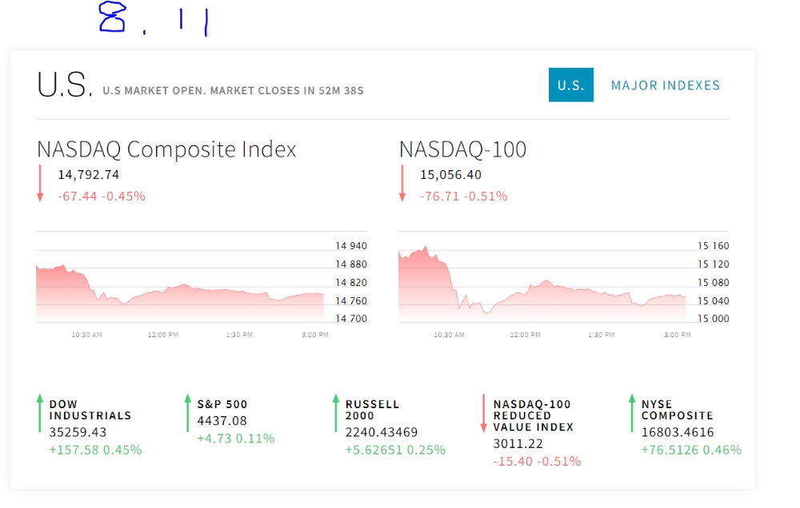Click the green up arrow next to S&P 500
Viewport: 800px width, 508px height.
[x=188, y=413]
